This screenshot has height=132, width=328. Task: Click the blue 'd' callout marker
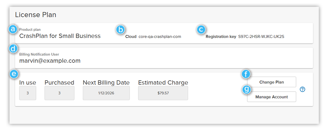13,49
